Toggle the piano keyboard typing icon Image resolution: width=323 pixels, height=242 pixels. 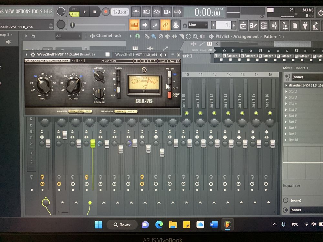(134, 25)
